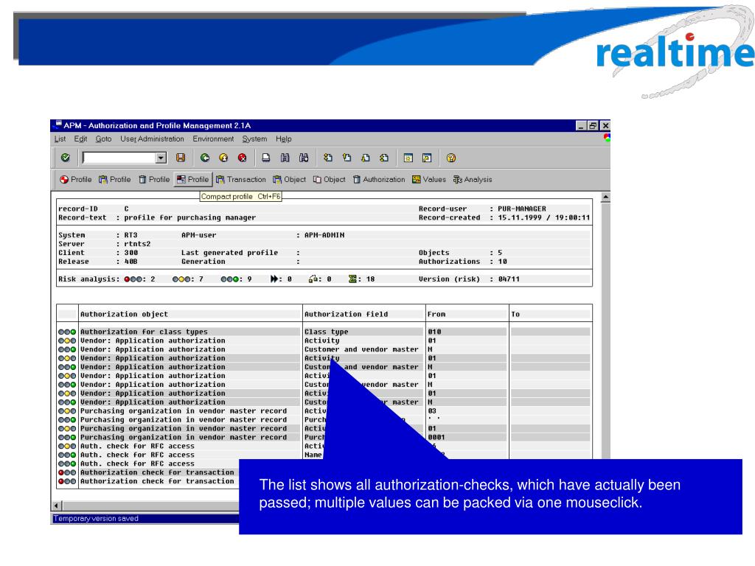
Task: Click the green Back arrow icon
Action: tap(205, 158)
